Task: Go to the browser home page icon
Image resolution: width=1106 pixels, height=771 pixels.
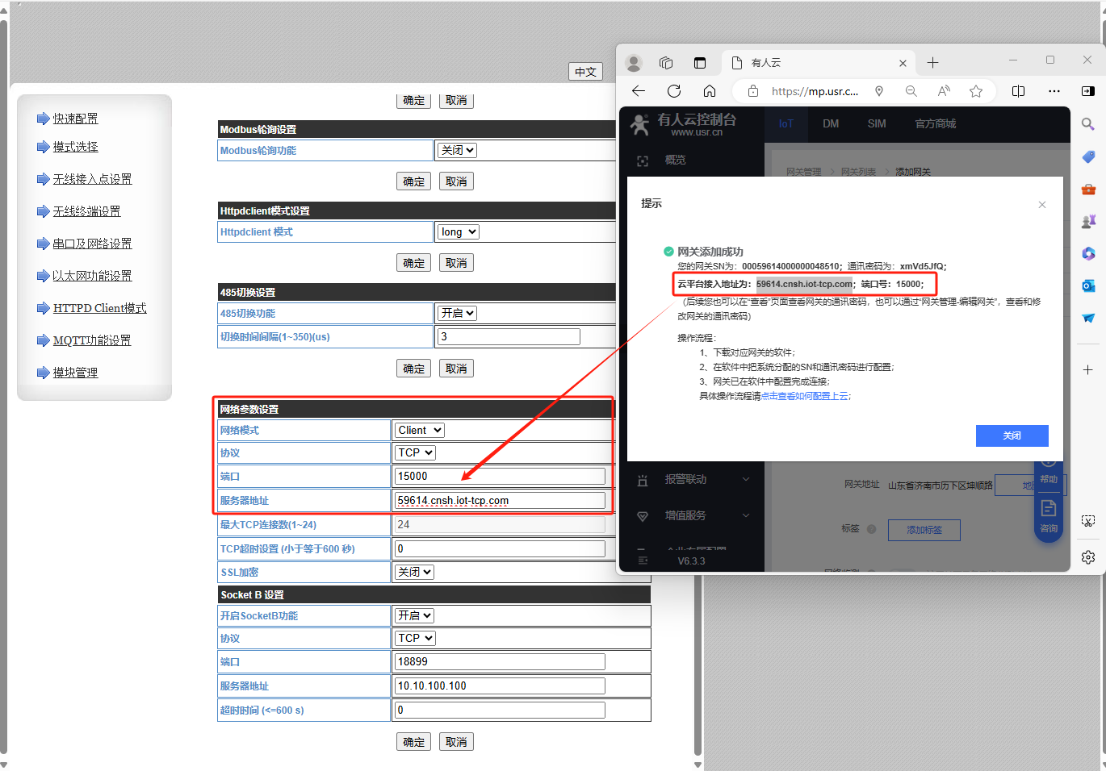Action: 710,91
